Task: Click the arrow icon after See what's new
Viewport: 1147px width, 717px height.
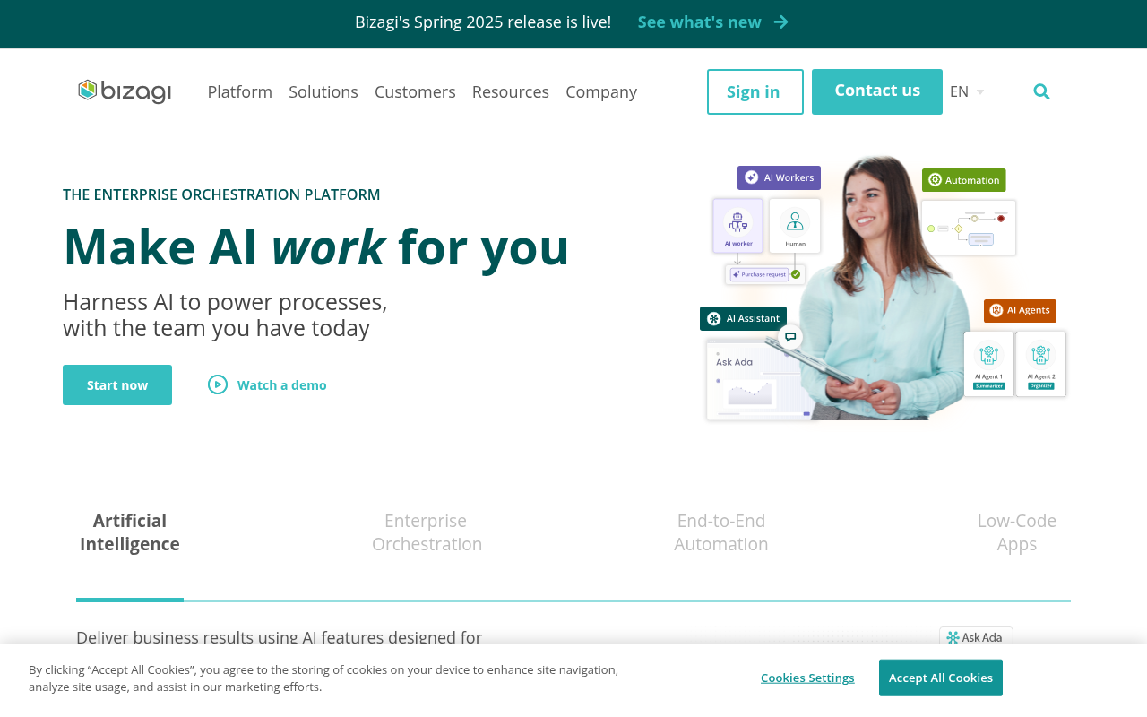Action: pyautogui.click(x=779, y=22)
